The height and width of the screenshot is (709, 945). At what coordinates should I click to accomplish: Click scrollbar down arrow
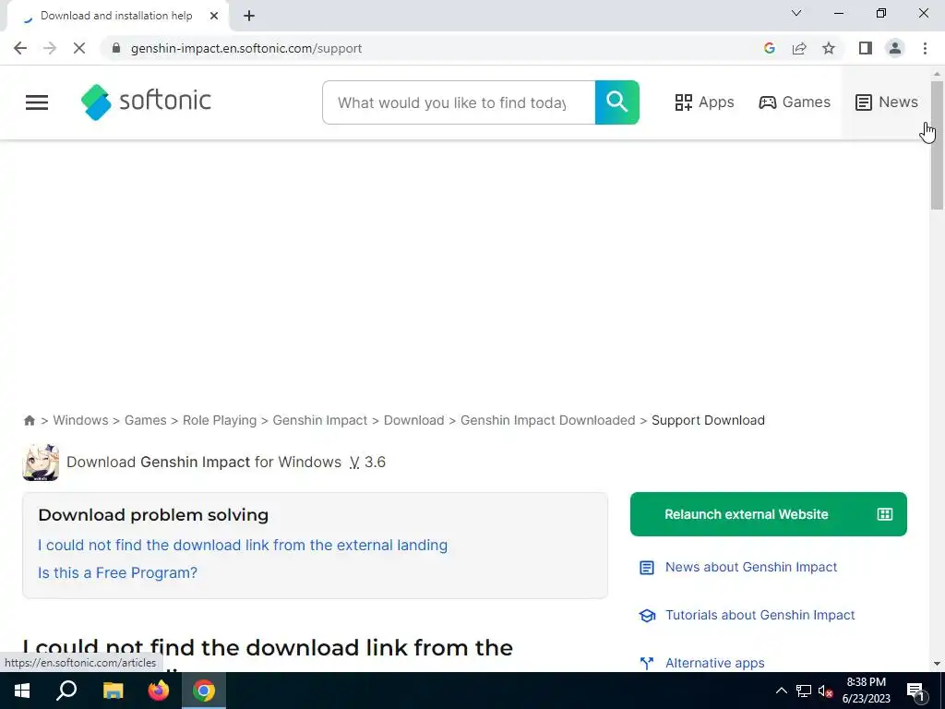tap(937, 664)
